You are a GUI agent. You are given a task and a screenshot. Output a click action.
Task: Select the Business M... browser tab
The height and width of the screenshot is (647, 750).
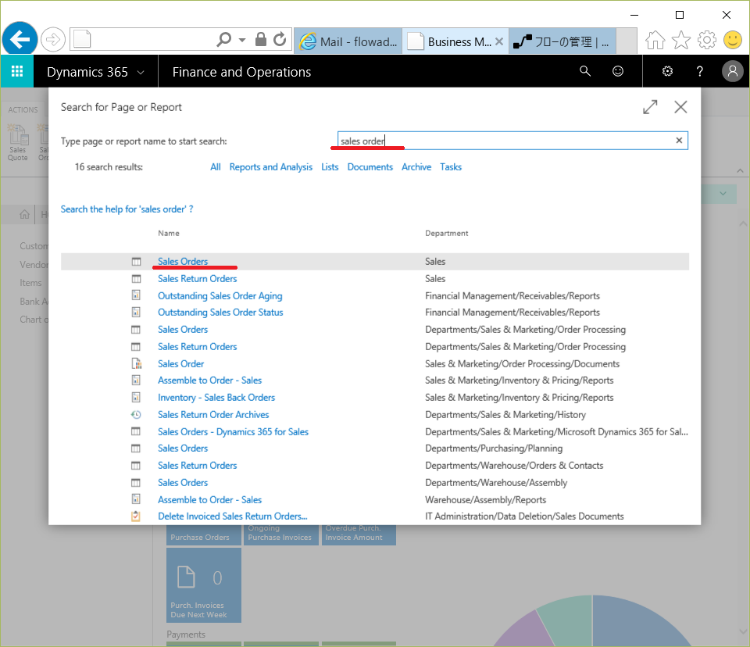450,41
